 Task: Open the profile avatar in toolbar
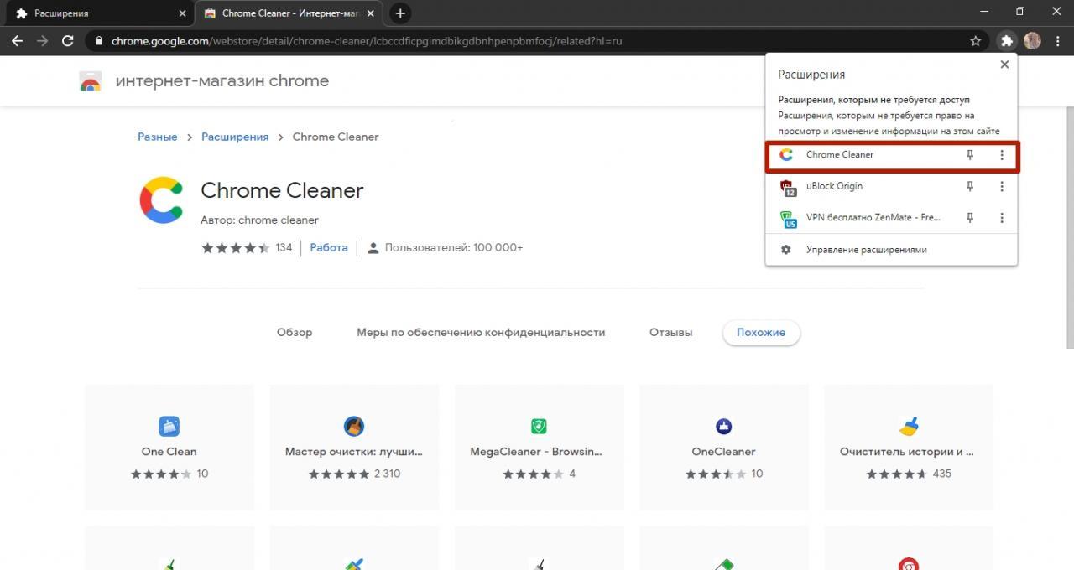pyautogui.click(x=1032, y=40)
